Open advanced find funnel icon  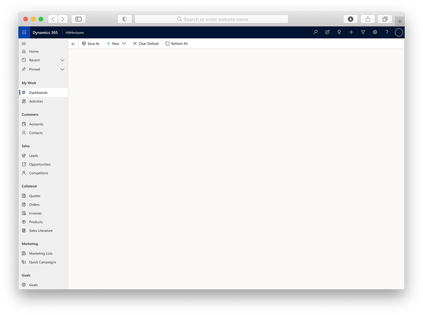(x=363, y=32)
